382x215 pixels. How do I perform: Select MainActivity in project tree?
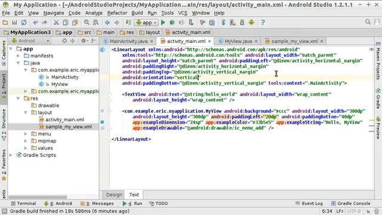click(x=65, y=77)
